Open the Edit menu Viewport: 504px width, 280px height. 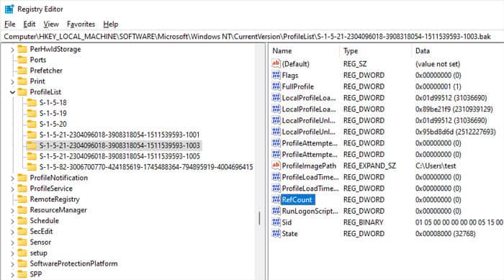tap(30, 24)
